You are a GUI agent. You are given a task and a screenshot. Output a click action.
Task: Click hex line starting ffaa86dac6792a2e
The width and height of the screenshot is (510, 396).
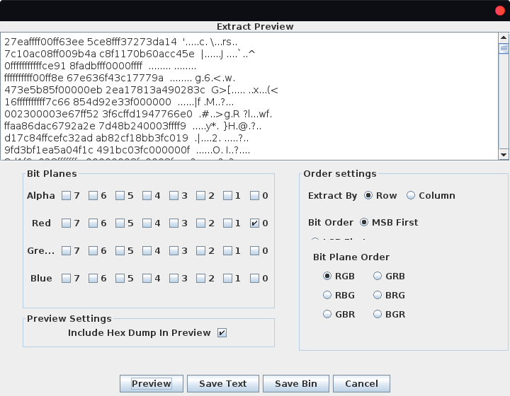pyautogui.click(x=132, y=126)
